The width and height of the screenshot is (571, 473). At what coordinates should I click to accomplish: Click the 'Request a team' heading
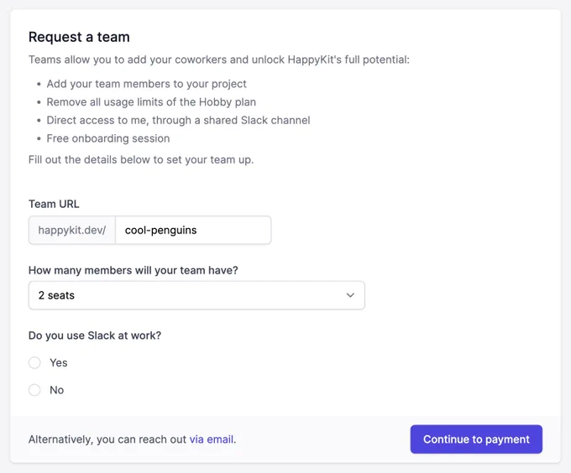tap(79, 37)
